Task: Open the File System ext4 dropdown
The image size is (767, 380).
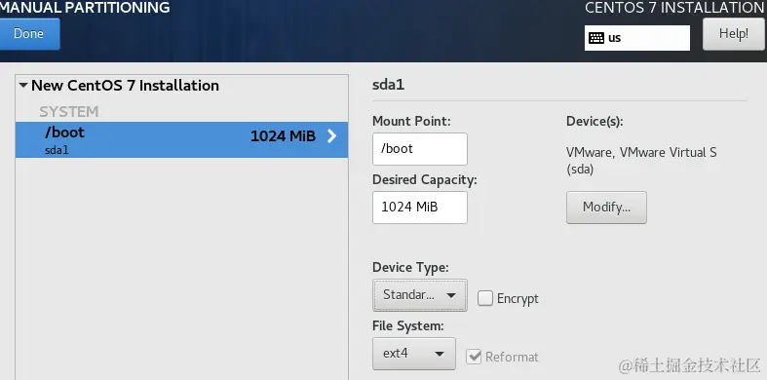Action: tap(414, 353)
